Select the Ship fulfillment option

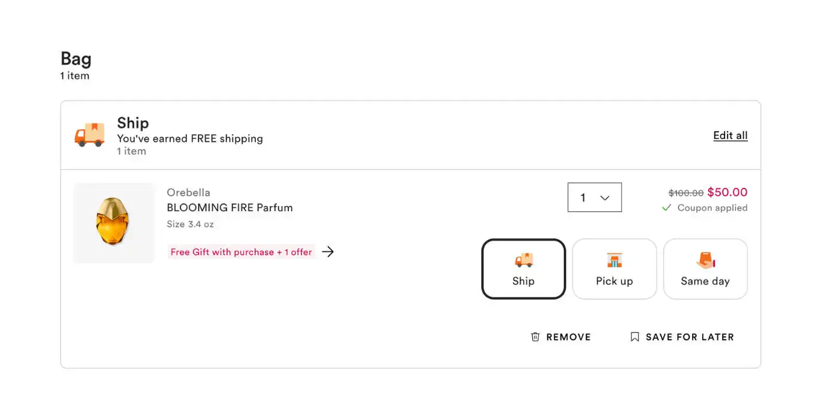click(524, 269)
